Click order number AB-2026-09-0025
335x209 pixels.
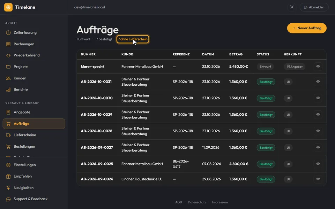coord(97,164)
